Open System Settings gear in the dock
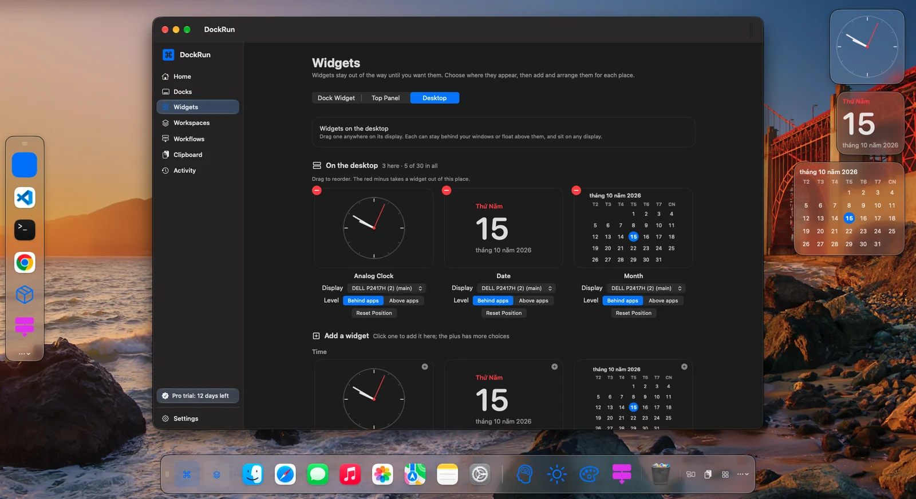Screen dimensions: 916x499 [x=480, y=474]
